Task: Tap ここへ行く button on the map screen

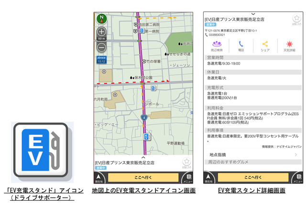Action: (x=143, y=177)
